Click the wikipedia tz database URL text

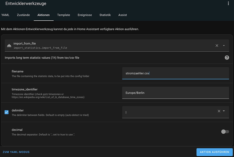(x=48, y=97)
